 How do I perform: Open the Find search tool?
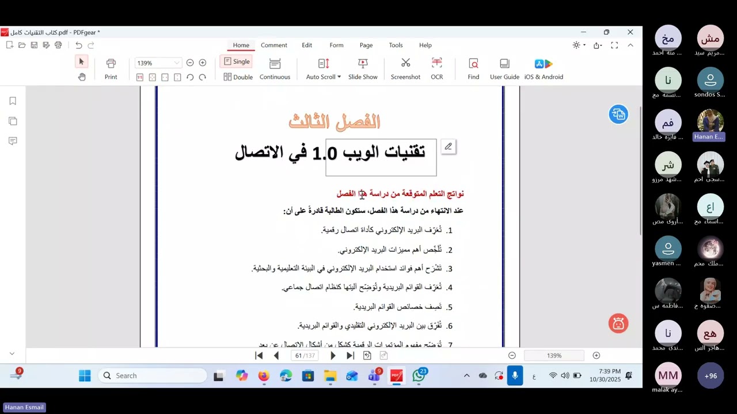(473, 68)
